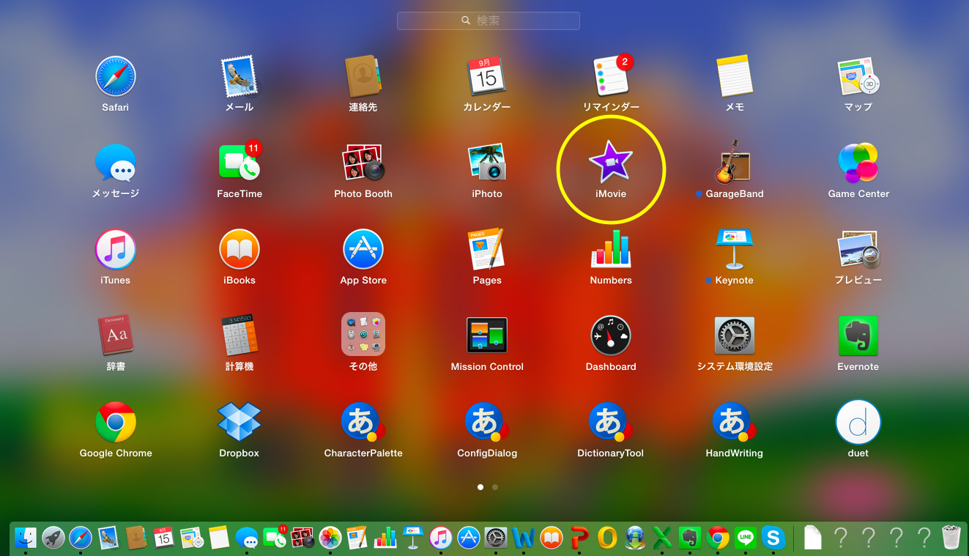This screenshot has height=556, width=969.
Task: Launch the Dropbox app
Action: point(240,422)
